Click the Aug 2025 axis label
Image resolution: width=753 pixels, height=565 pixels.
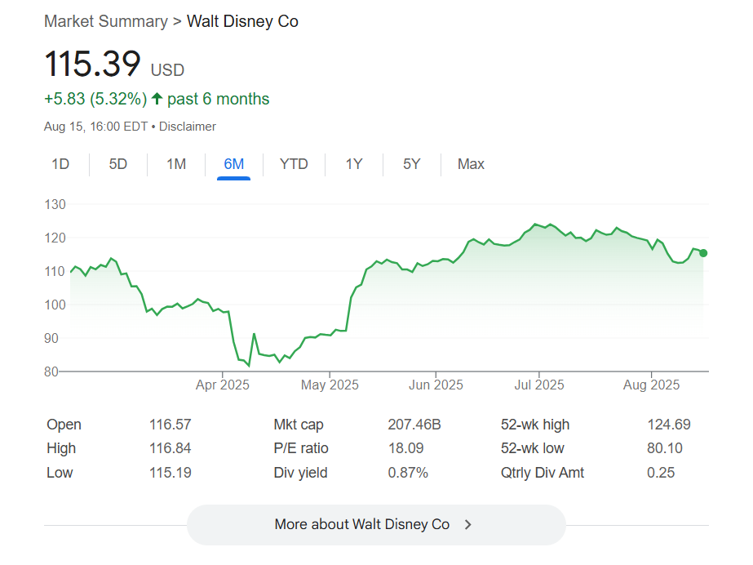coord(652,385)
